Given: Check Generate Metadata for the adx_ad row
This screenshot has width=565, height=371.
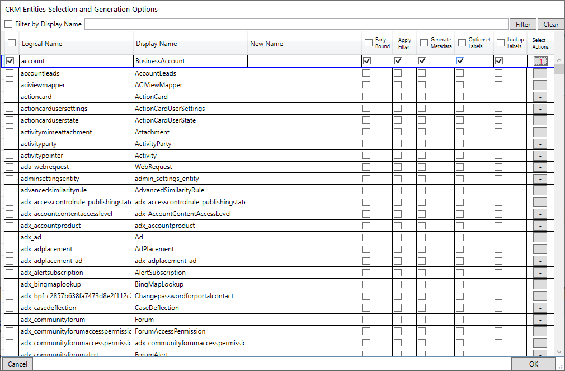Looking at the screenshot, I should pyautogui.click(x=422, y=237).
